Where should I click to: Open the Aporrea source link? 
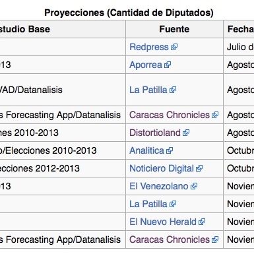(146, 65)
